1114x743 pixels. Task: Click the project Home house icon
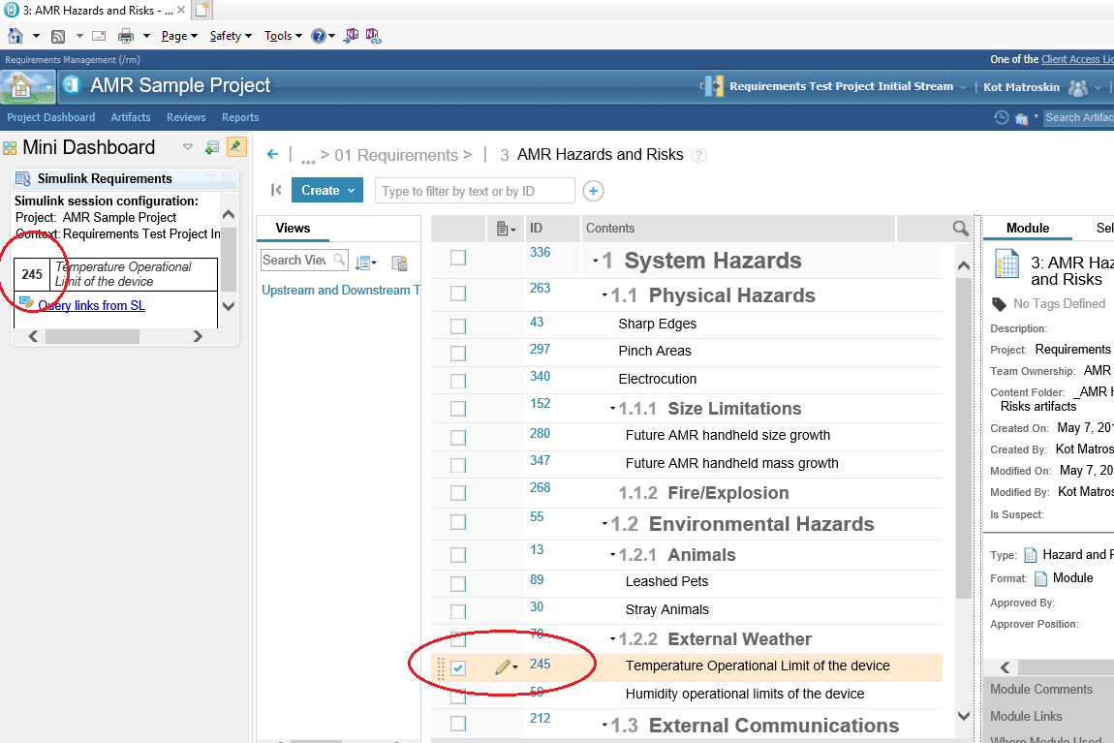tap(21, 86)
